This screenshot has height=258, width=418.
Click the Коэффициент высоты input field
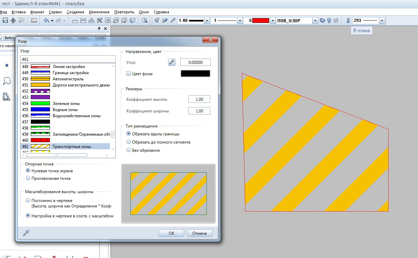tap(199, 99)
